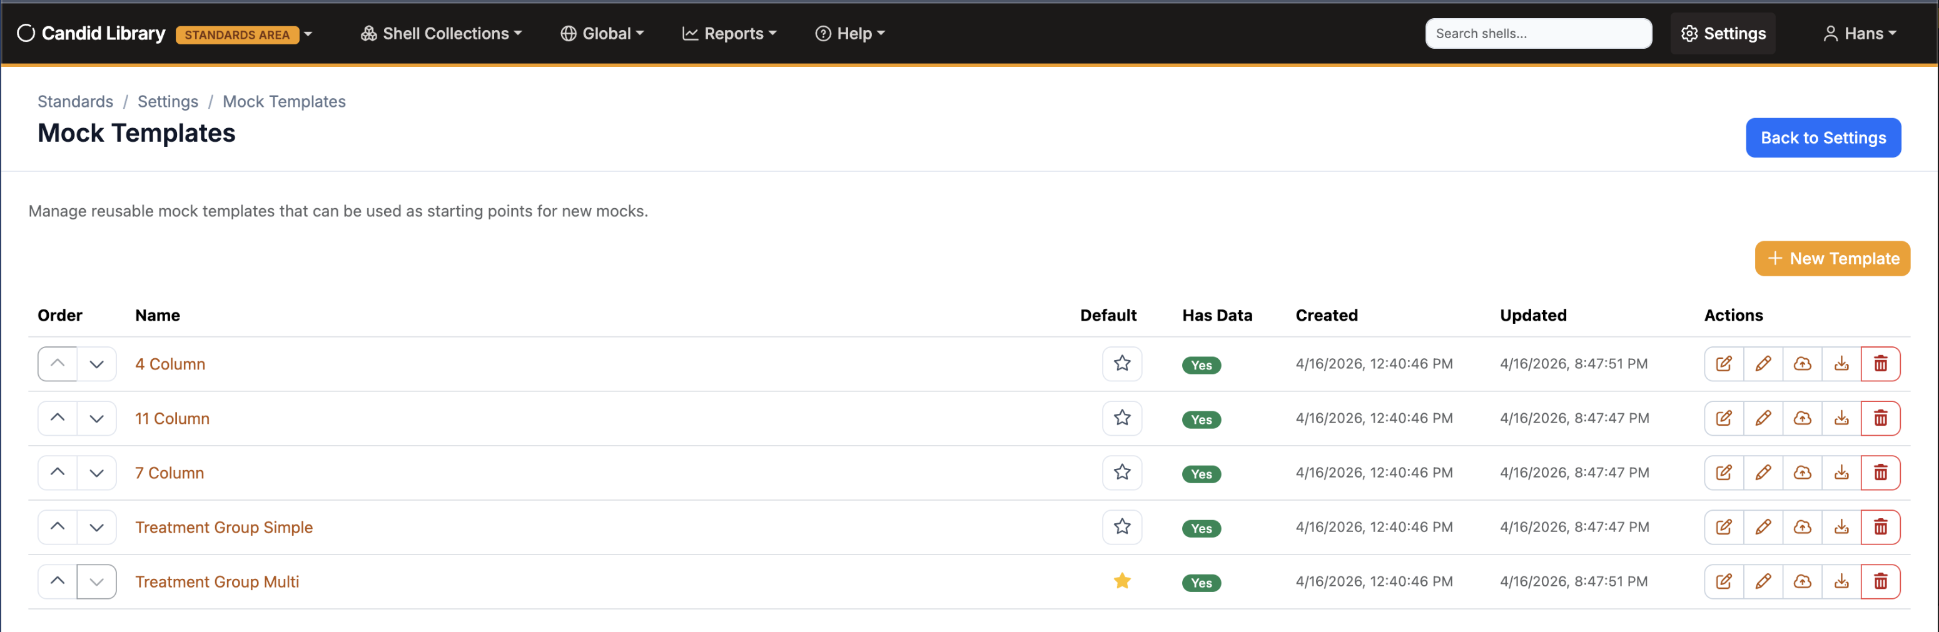This screenshot has width=1939, height=632.
Task: Download the Treatment Group Simple template
Action: (x=1841, y=526)
